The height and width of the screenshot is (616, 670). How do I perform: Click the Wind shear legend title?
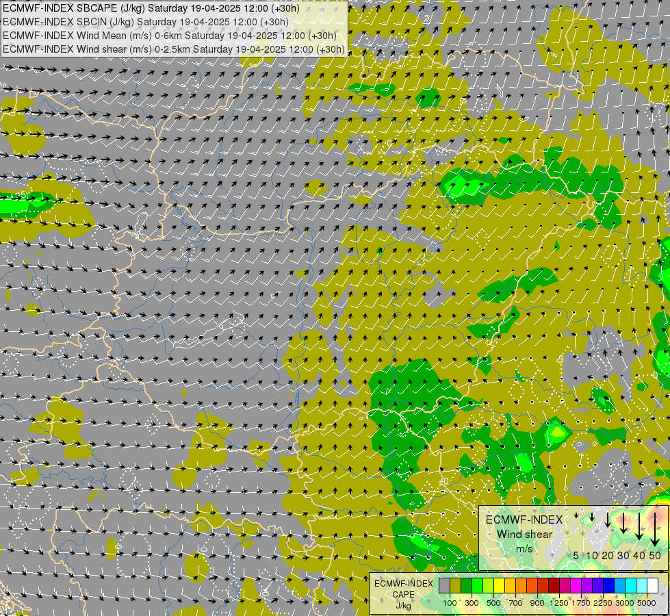point(525,535)
